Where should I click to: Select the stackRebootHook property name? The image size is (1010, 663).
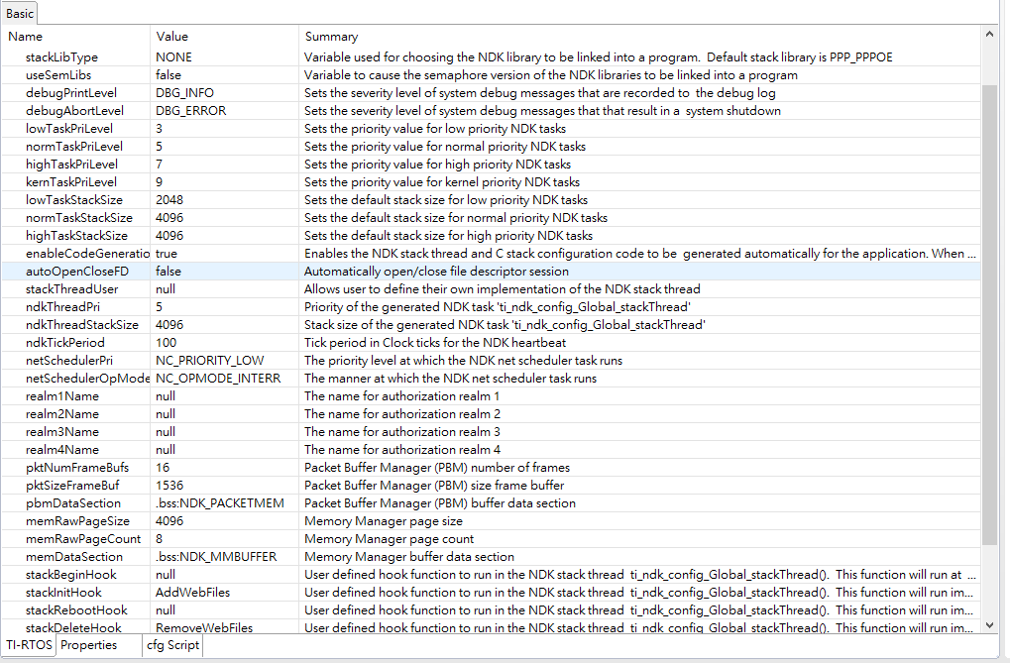pyautogui.click(x=76, y=610)
